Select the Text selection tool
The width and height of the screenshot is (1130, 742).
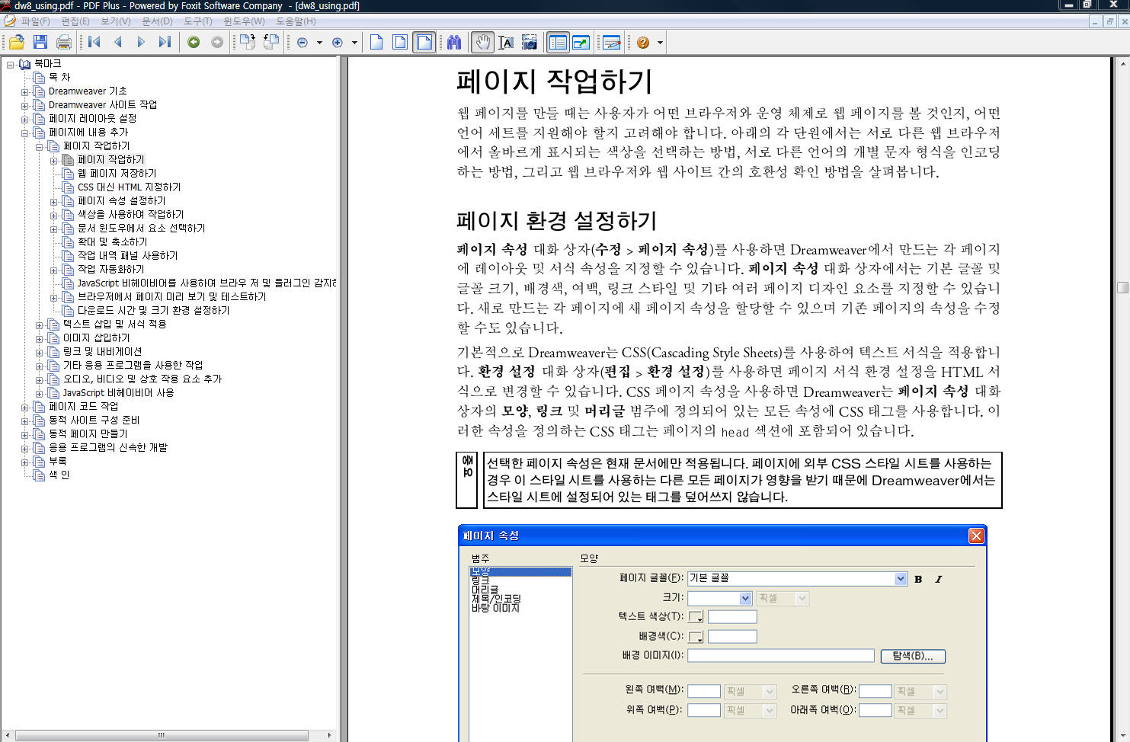coord(506,43)
